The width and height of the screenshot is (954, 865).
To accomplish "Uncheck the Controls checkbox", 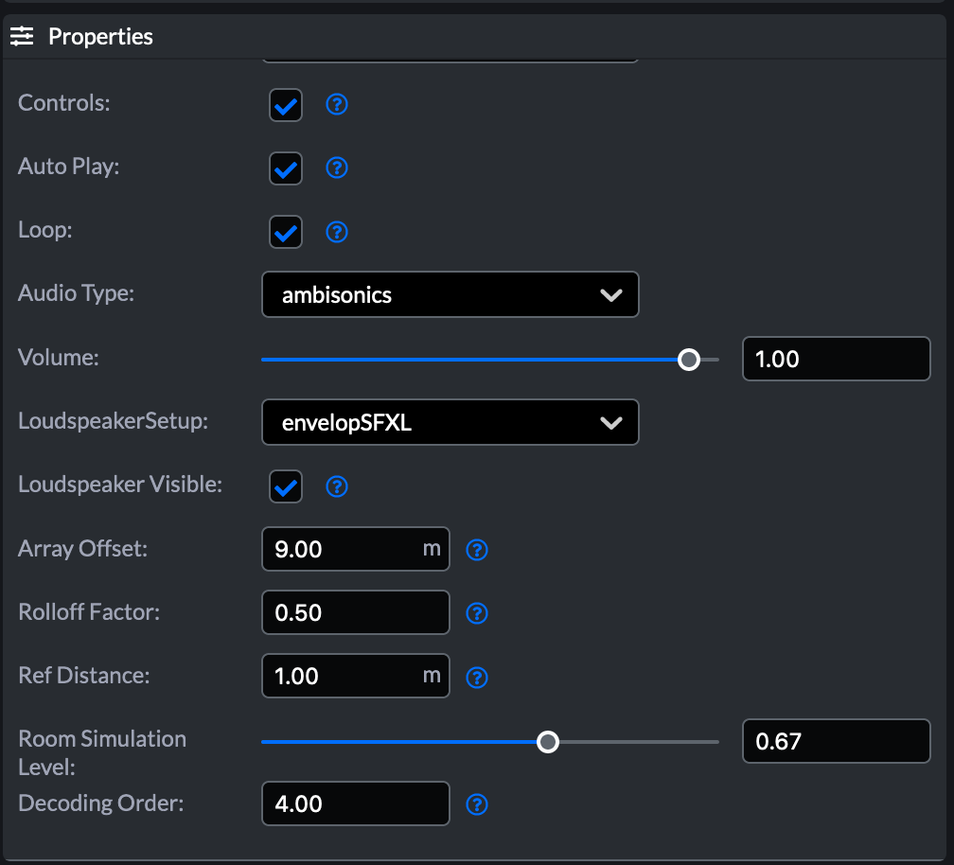I will click(286, 104).
